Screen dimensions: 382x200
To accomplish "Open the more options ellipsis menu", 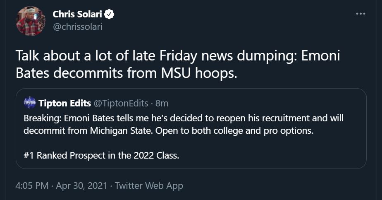I will [x=361, y=14].
